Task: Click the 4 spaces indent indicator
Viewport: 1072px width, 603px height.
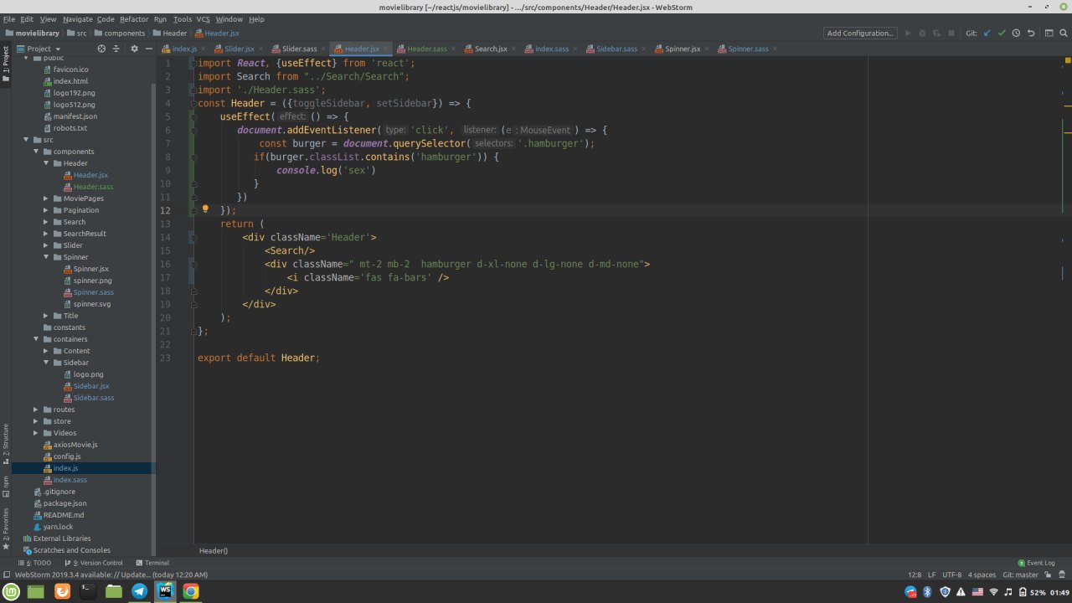Action: [982, 575]
